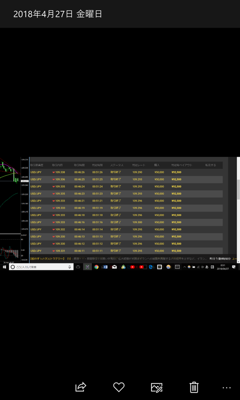Open Google Chrome from the taskbar
This screenshot has height=400, width=240.
[x=96, y=267]
